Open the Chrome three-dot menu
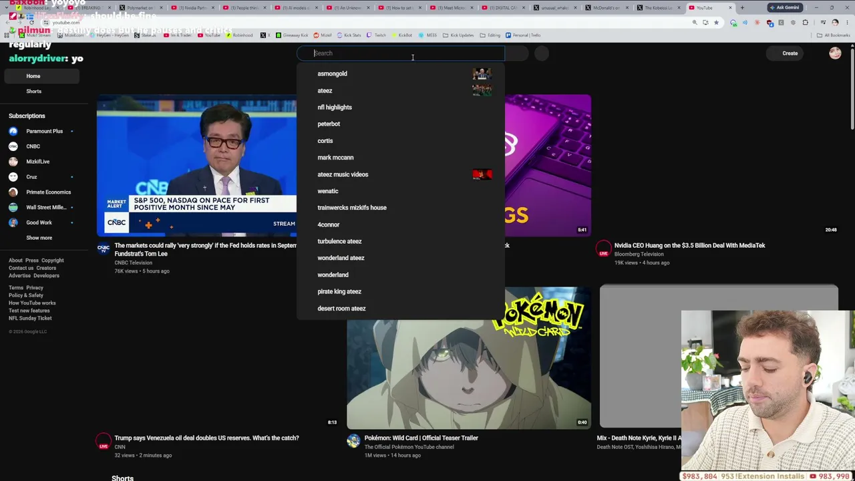Screen dimensions: 855x481 click(x=846, y=22)
